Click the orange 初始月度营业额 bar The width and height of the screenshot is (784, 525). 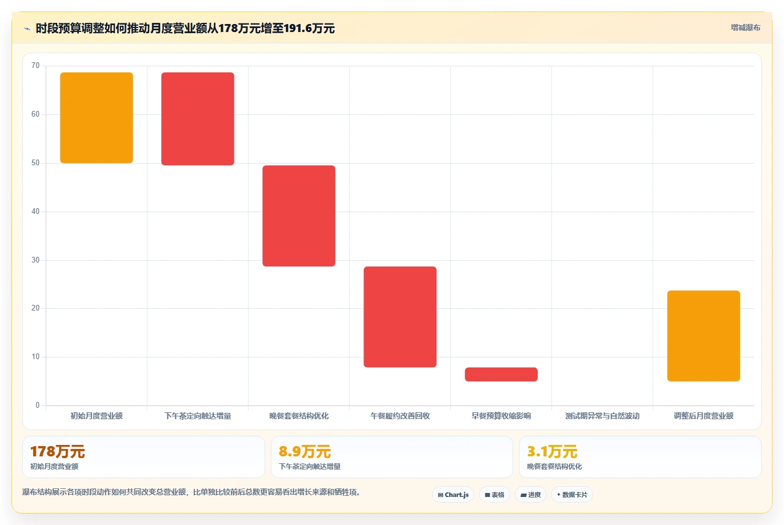click(x=97, y=118)
